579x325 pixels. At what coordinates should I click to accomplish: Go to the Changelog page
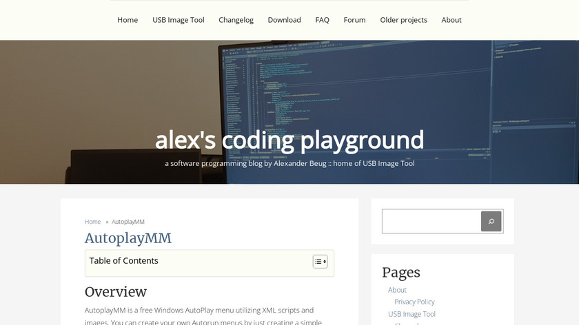click(236, 20)
